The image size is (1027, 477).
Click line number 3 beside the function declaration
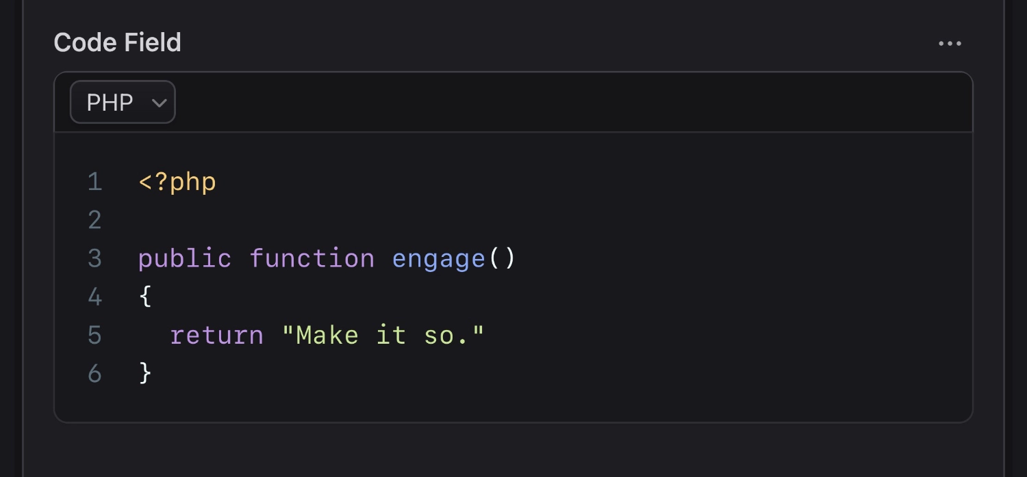(94, 258)
